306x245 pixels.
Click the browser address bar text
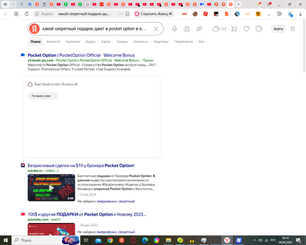(83, 14)
